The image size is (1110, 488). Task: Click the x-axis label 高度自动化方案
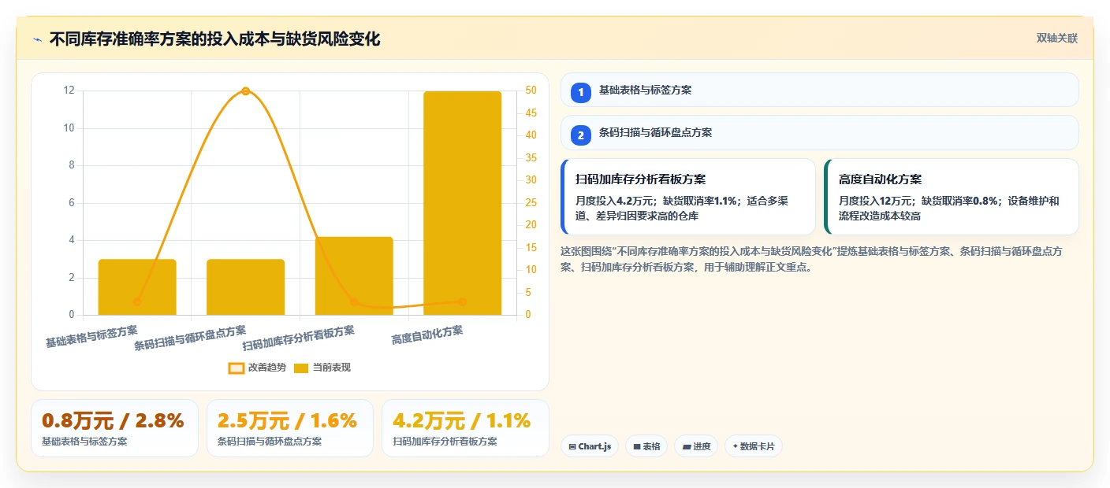click(x=427, y=335)
